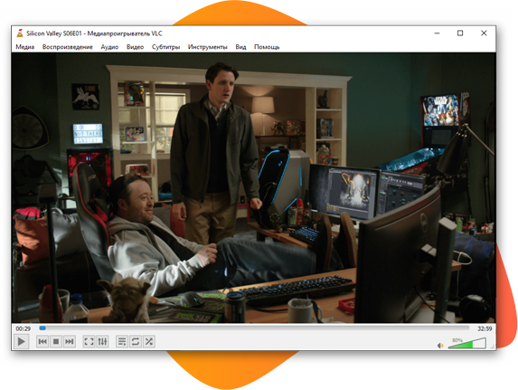Open the Воспроизведение menu
Viewport: 518px width, 390px height.
[68, 47]
